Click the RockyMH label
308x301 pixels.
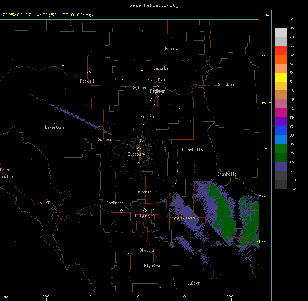click(88, 81)
